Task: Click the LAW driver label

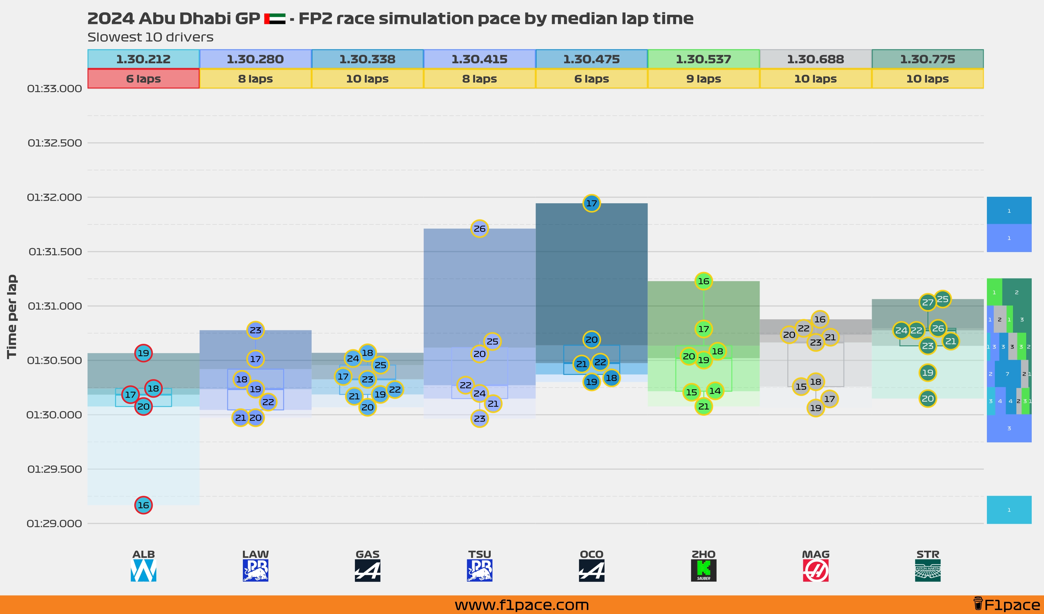Action: (x=255, y=554)
